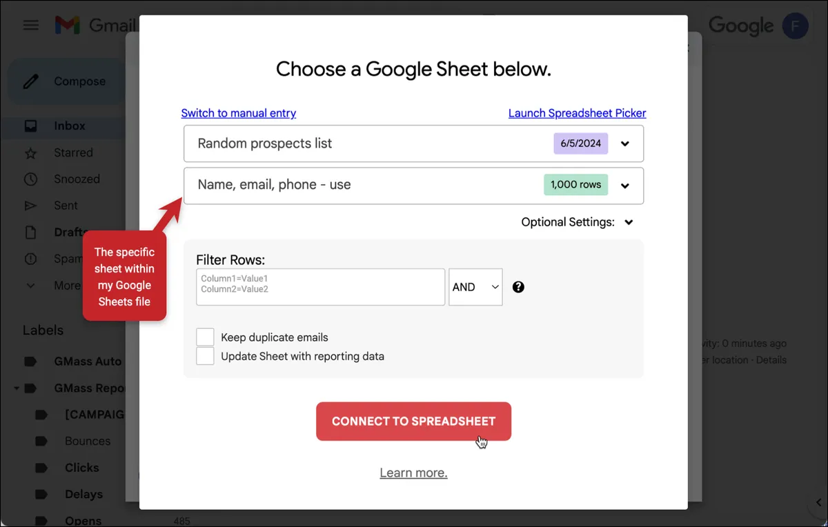Show side panel arrow at bottom right
This screenshot has width=828, height=527.
click(x=818, y=503)
